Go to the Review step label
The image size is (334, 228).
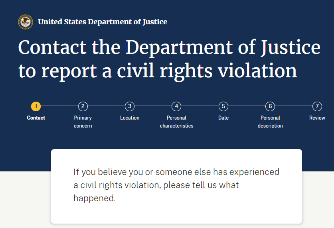coord(317,118)
